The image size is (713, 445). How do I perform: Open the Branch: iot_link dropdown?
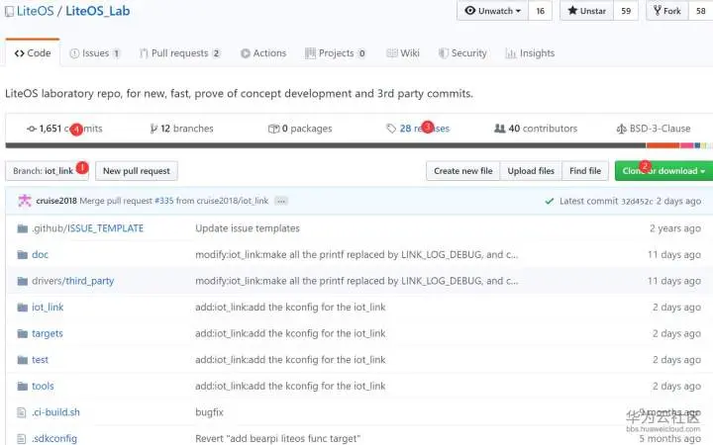click(47, 171)
